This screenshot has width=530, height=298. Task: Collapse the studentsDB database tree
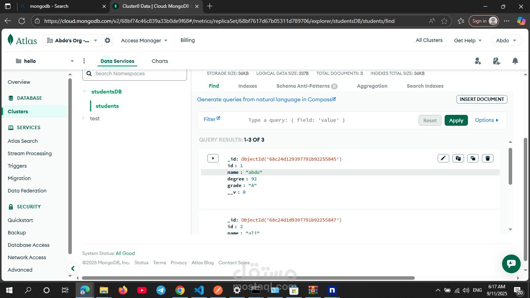pyautogui.click(x=84, y=92)
